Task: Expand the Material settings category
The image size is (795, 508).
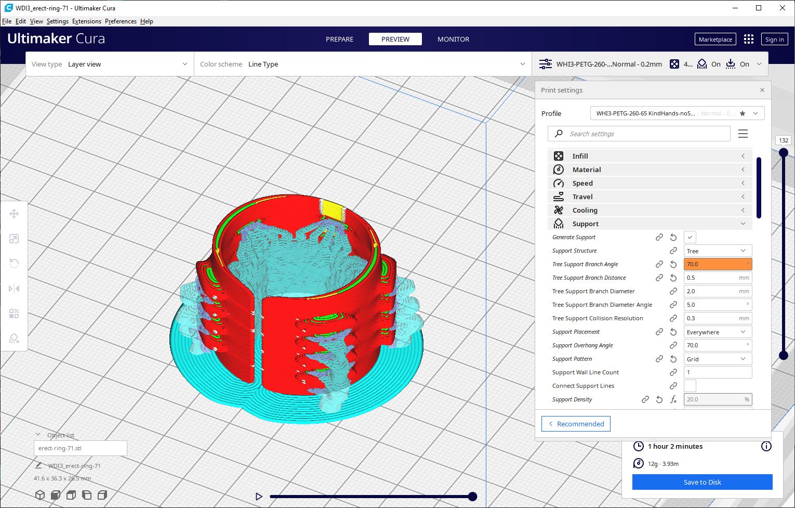Action: pos(650,170)
